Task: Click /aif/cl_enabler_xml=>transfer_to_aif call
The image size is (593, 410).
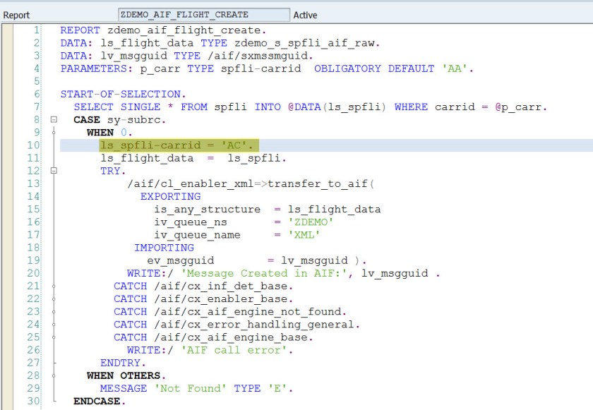Action: point(251,183)
